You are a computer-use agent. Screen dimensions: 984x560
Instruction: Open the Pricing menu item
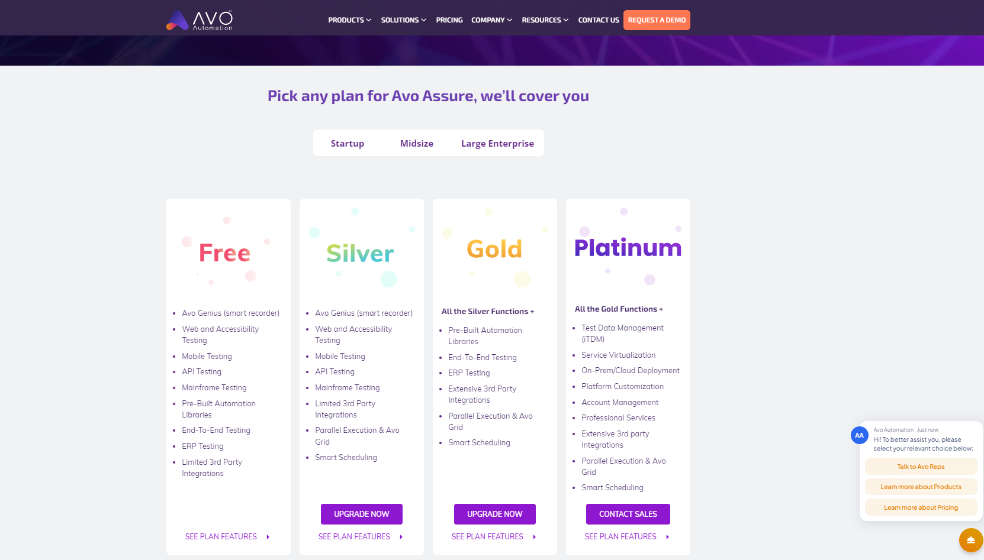[x=449, y=20]
